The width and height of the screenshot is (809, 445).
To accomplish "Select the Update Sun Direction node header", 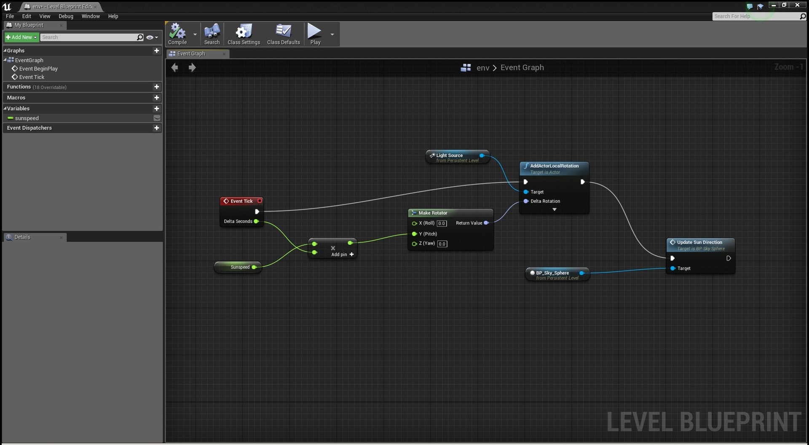I will pos(701,245).
